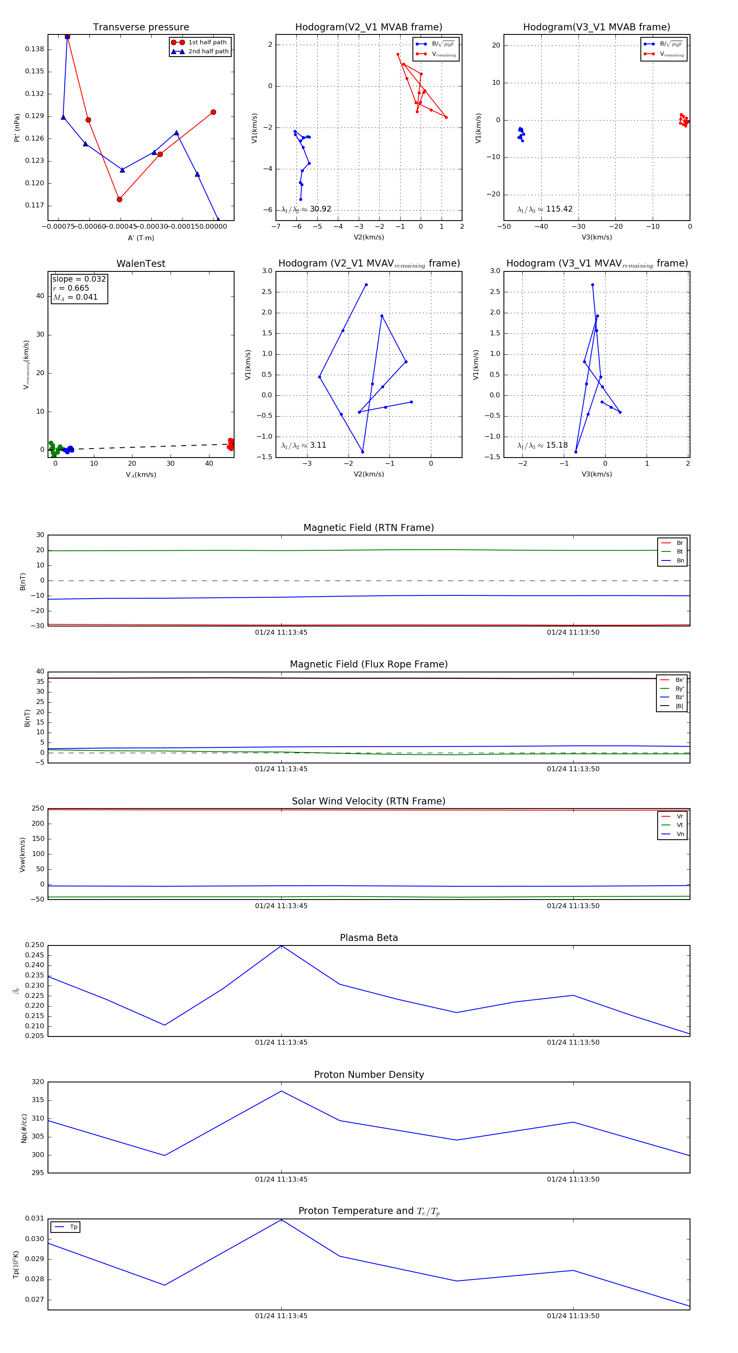
Task: Click the 'Proton Temperature and Te/Tp' title
Action: [x=369, y=1211]
